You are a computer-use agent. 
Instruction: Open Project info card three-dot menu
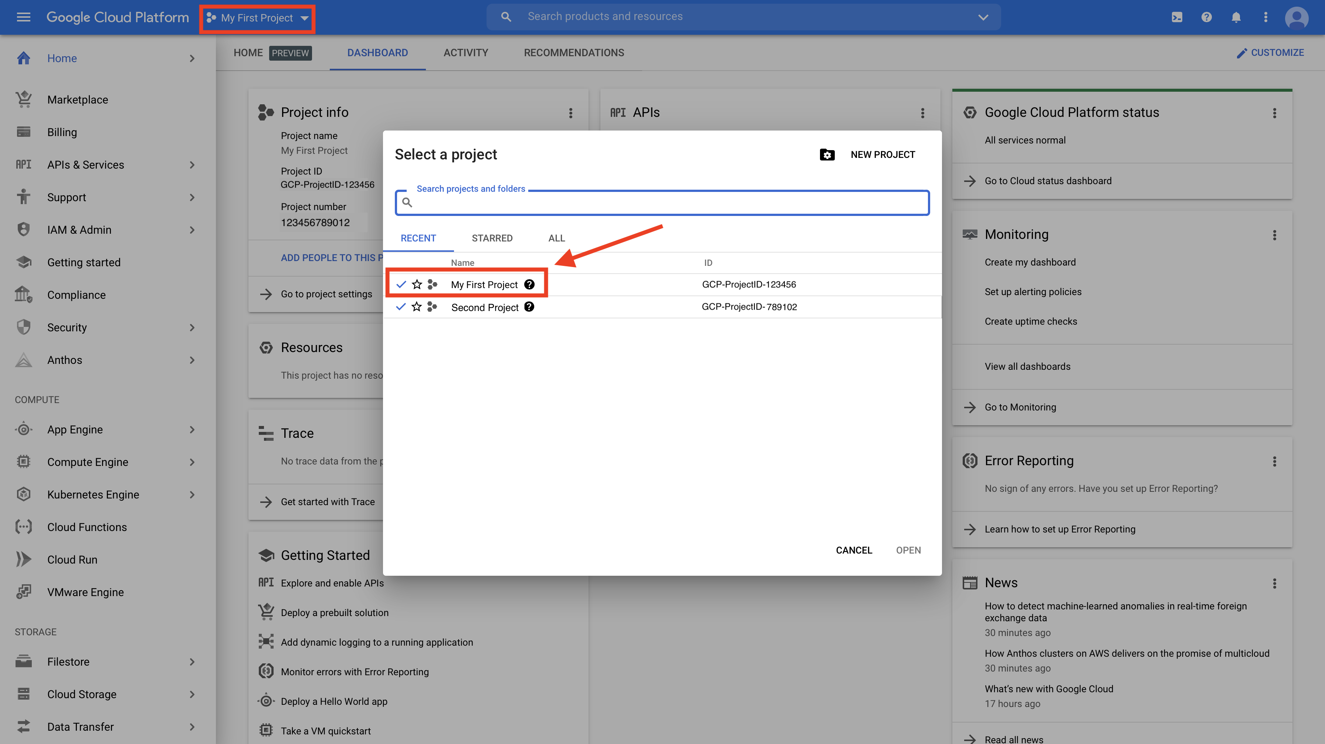(570, 113)
